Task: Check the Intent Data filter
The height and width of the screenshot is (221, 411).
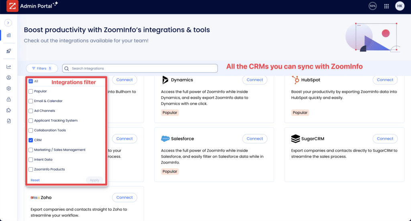Action: (31, 159)
